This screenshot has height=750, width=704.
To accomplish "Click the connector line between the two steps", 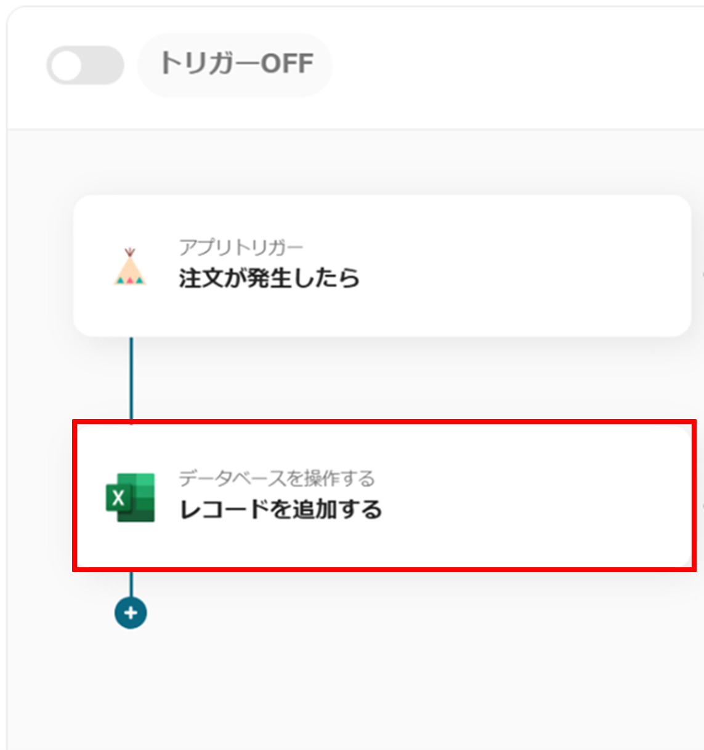I will 131,378.
